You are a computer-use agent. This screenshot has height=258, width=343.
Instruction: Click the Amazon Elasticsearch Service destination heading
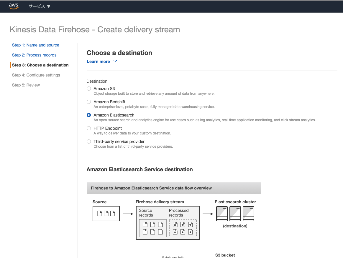[x=140, y=169]
